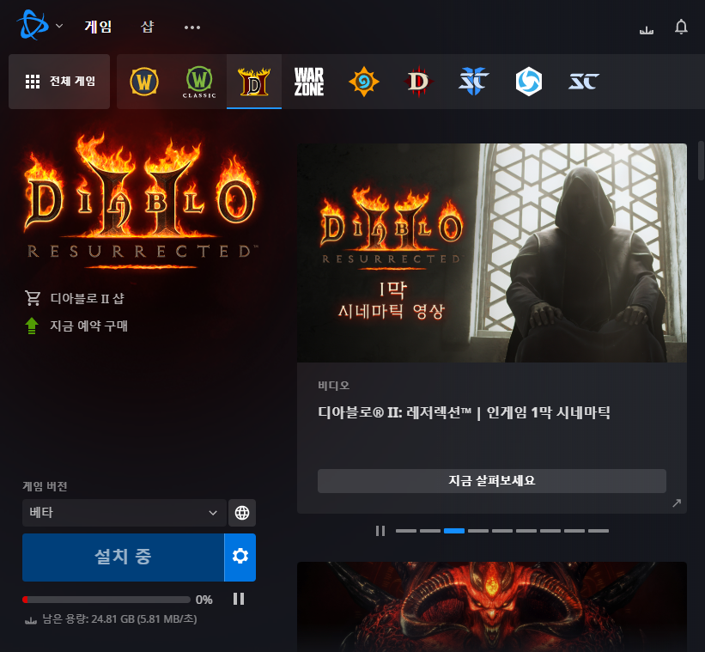Jump to fifth carousel slide indicator

502,531
